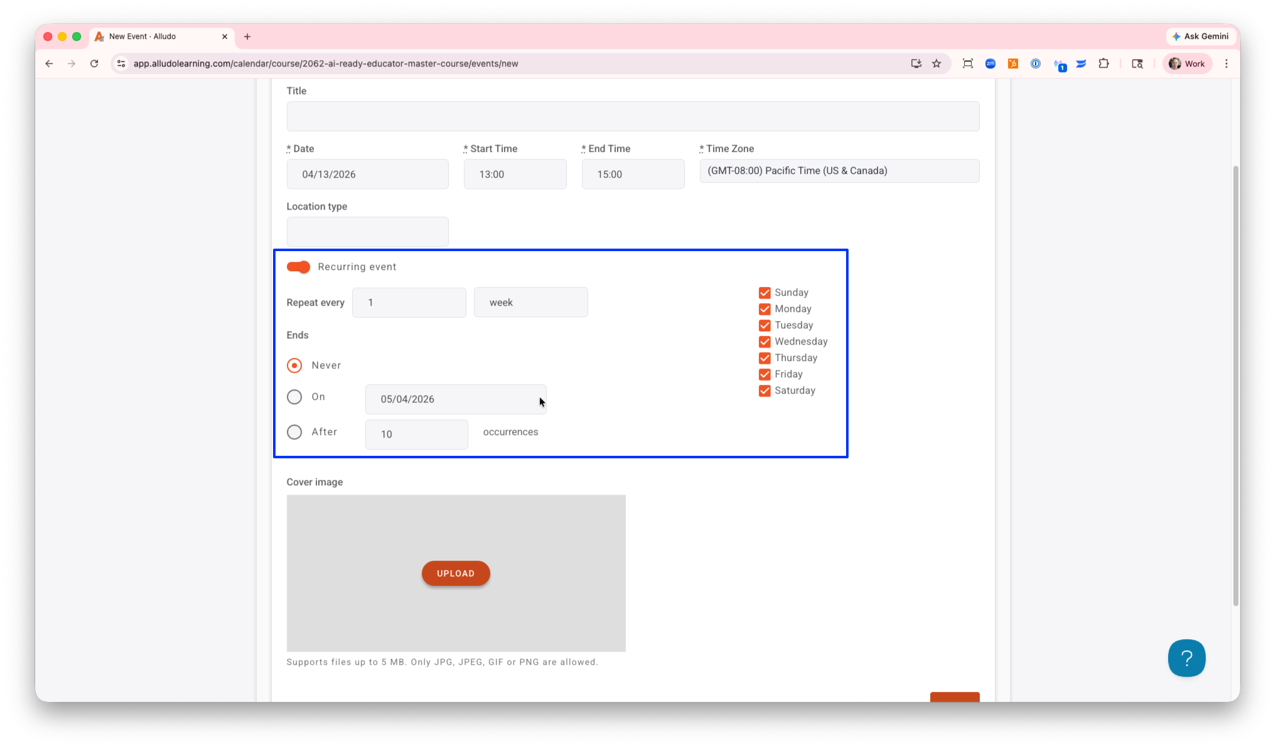Viewport: 1276px width, 749px height.
Task: Reload the page
Action: coord(94,63)
